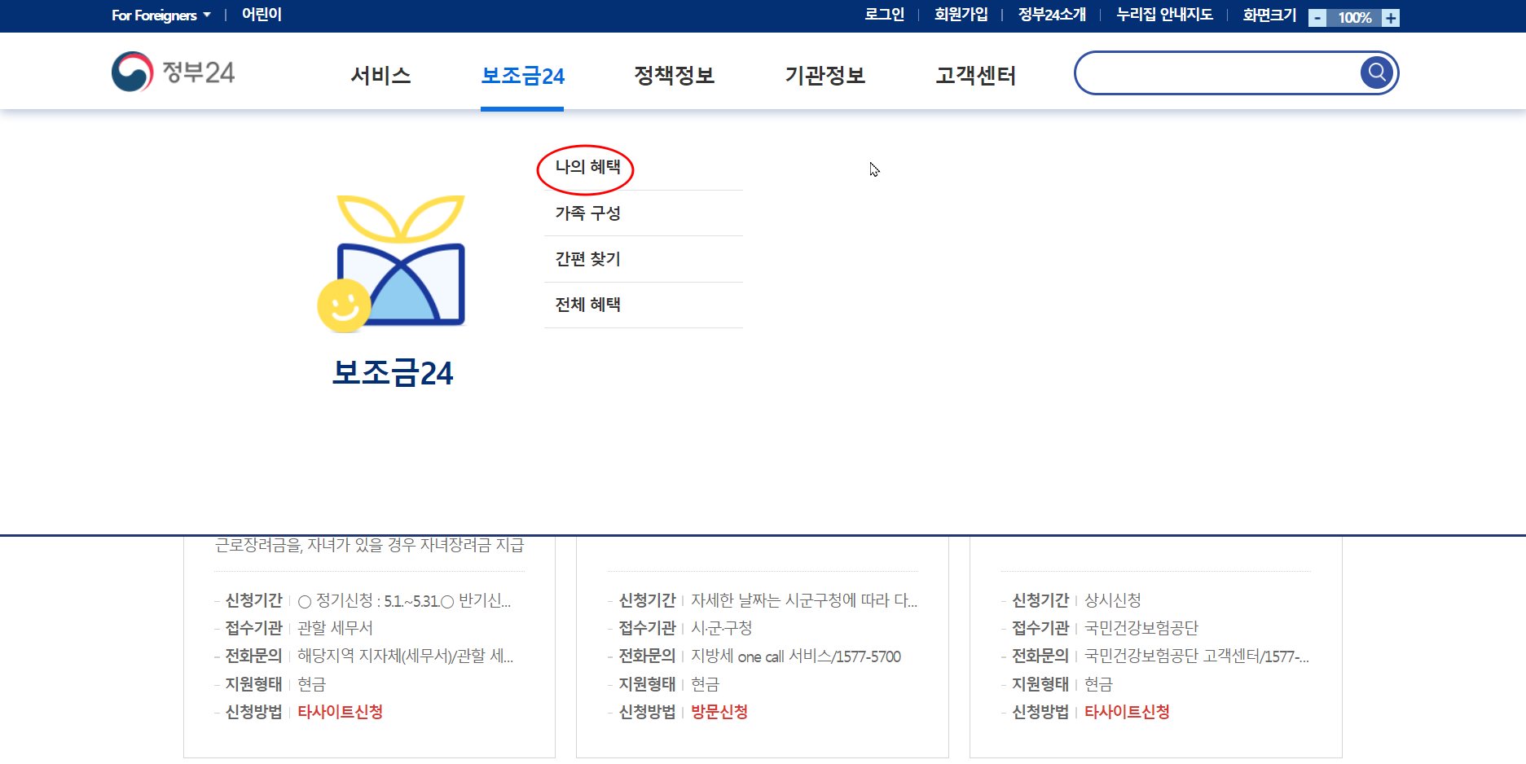Click 로그인 in the top bar
1526x764 pixels.
point(884,15)
